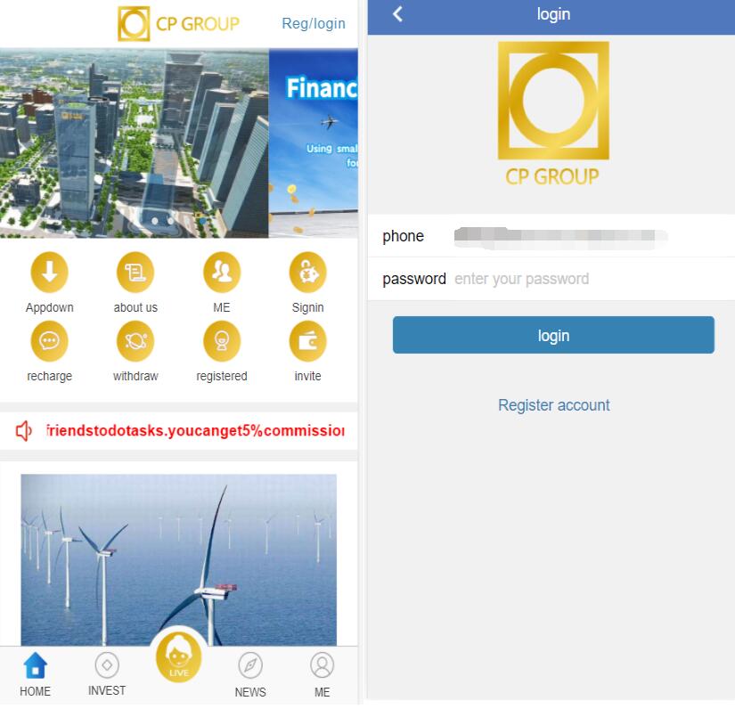Open the ME bottom tab
735x709 pixels.
tap(322, 675)
